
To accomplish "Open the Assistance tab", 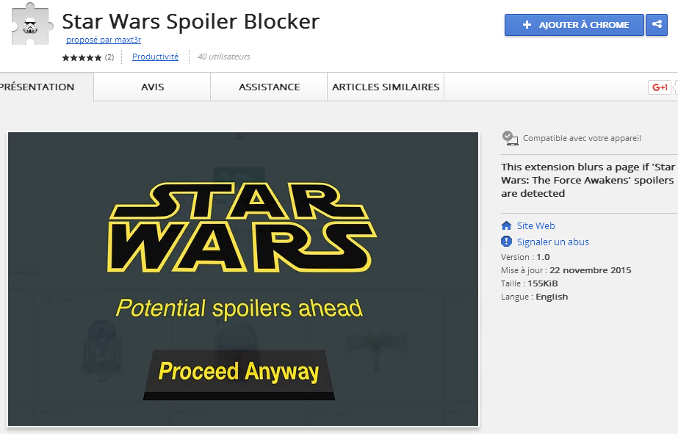I will (269, 87).
